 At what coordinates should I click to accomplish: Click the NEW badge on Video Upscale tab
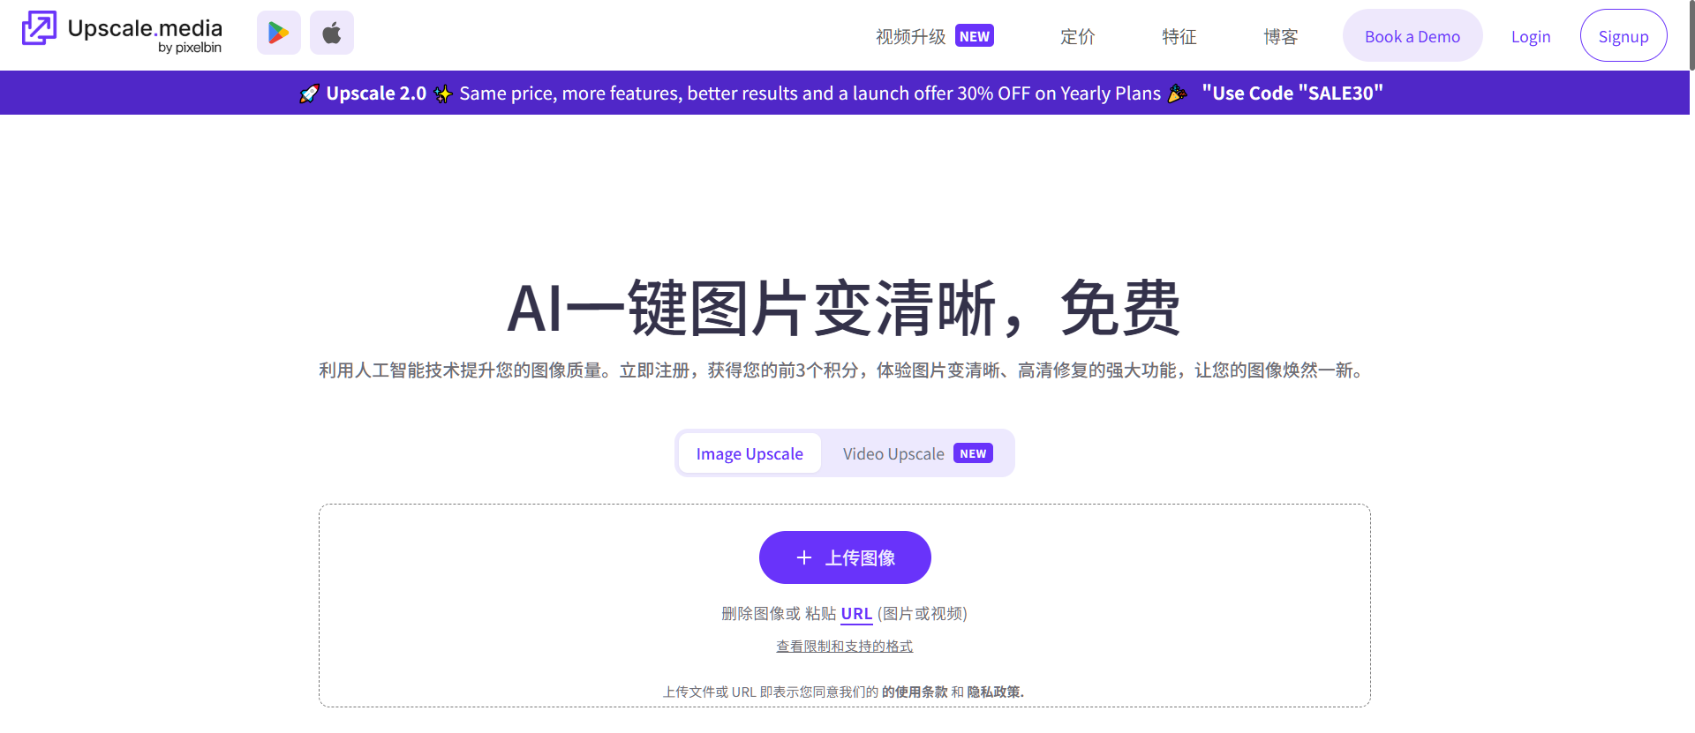pos(973,453)
